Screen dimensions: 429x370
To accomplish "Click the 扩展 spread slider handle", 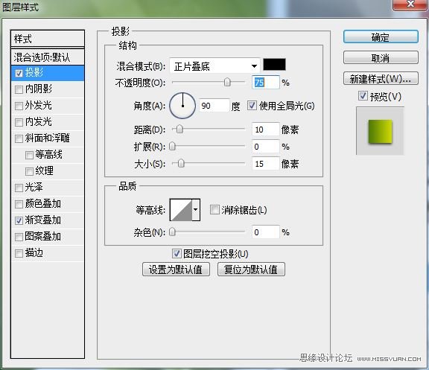I will (172, 147).
